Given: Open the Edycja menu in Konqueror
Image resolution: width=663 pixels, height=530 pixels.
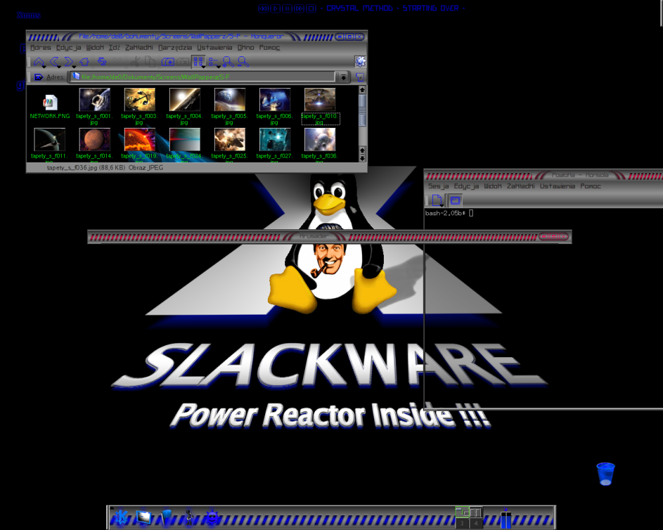Looking at the screenshot, I should [x=68, y=47].
